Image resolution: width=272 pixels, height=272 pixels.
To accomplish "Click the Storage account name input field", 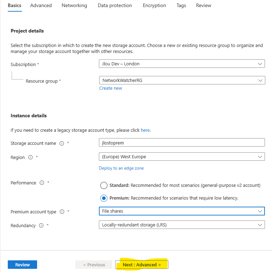I will 182,142.
